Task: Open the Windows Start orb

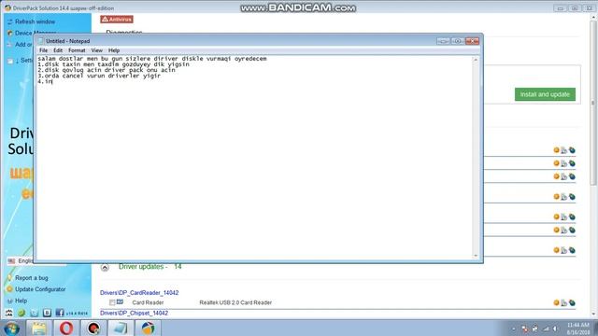Action: 12,329
